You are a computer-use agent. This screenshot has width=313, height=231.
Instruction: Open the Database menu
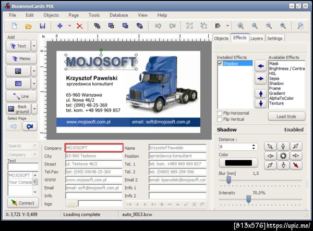(119, 15)
